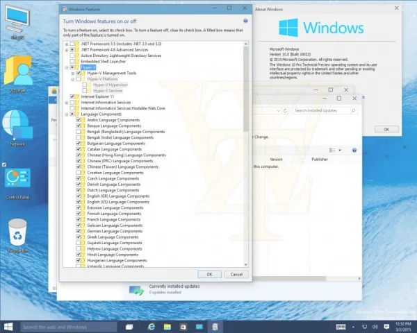Collapse the Hyper-V tree node

point(67,67)
